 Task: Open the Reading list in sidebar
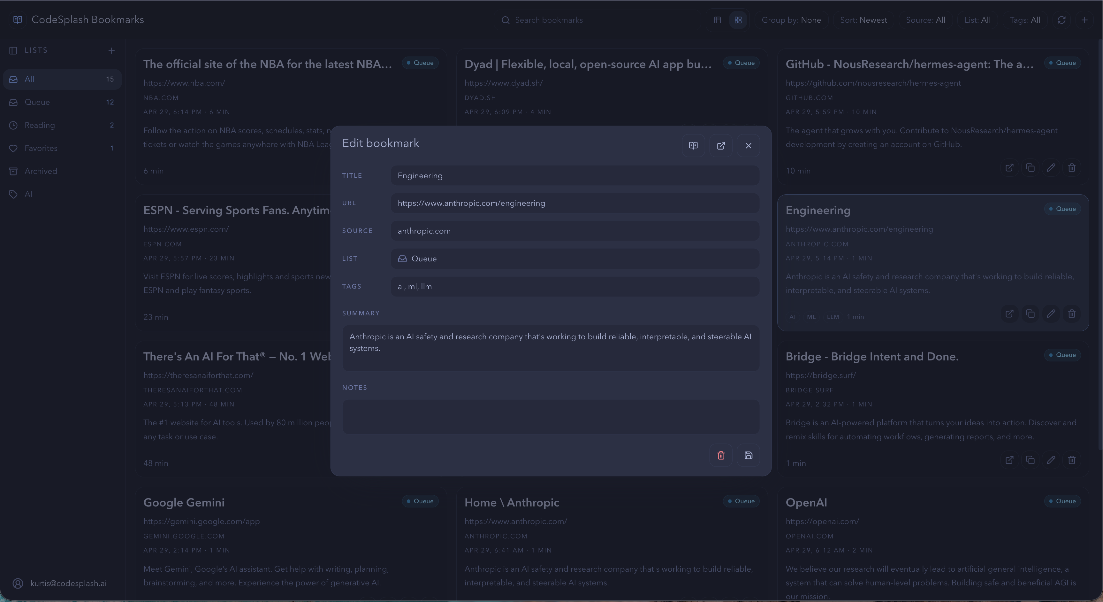[x=62, y=125]
